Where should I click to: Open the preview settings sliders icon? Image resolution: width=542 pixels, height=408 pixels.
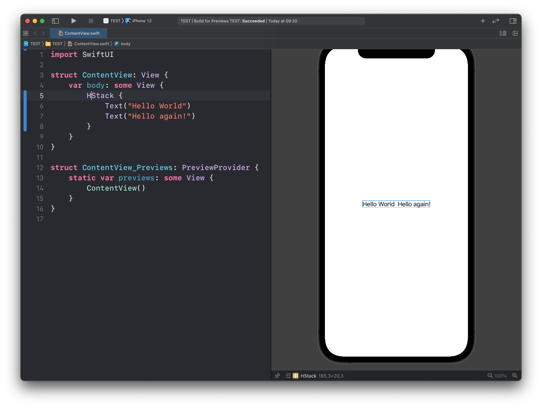(x=288, y=376)
